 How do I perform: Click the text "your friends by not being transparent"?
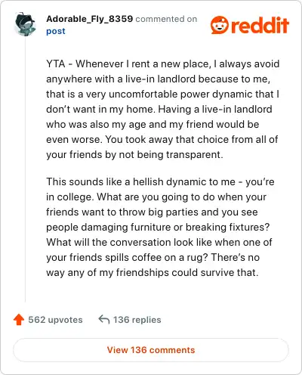pyautogui.click(x=134, y=155)
